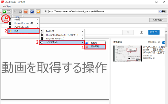
Task: Maximize the uPod+music4 window
Action: (x=156, y=2)
